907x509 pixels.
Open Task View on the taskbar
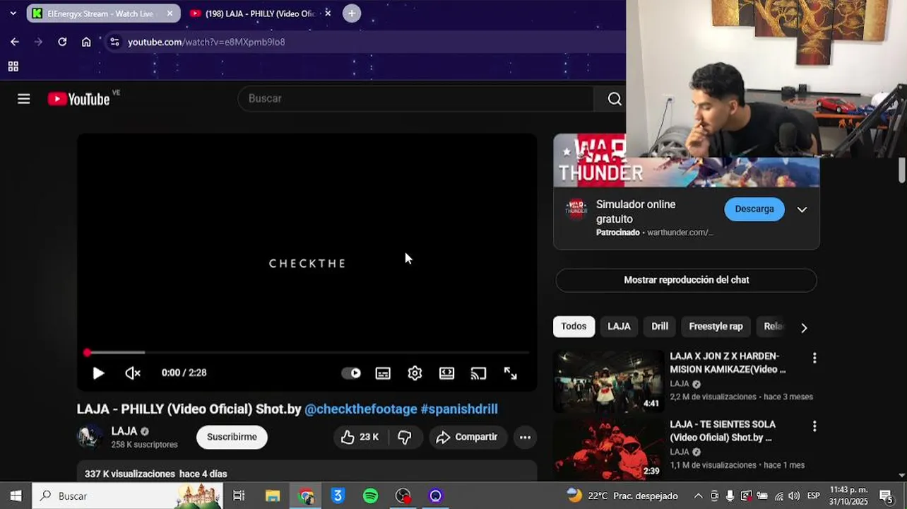239,496
